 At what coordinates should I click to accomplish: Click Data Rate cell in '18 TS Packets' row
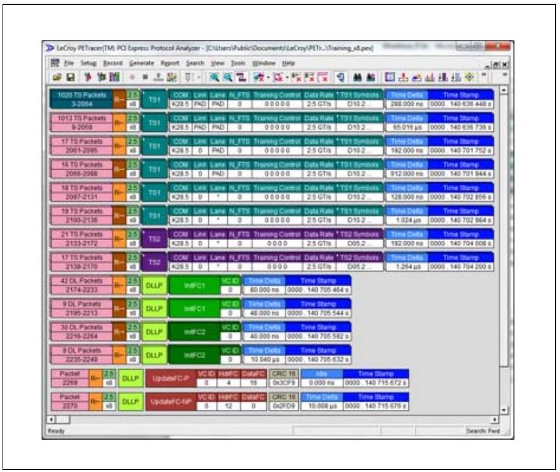319,192
